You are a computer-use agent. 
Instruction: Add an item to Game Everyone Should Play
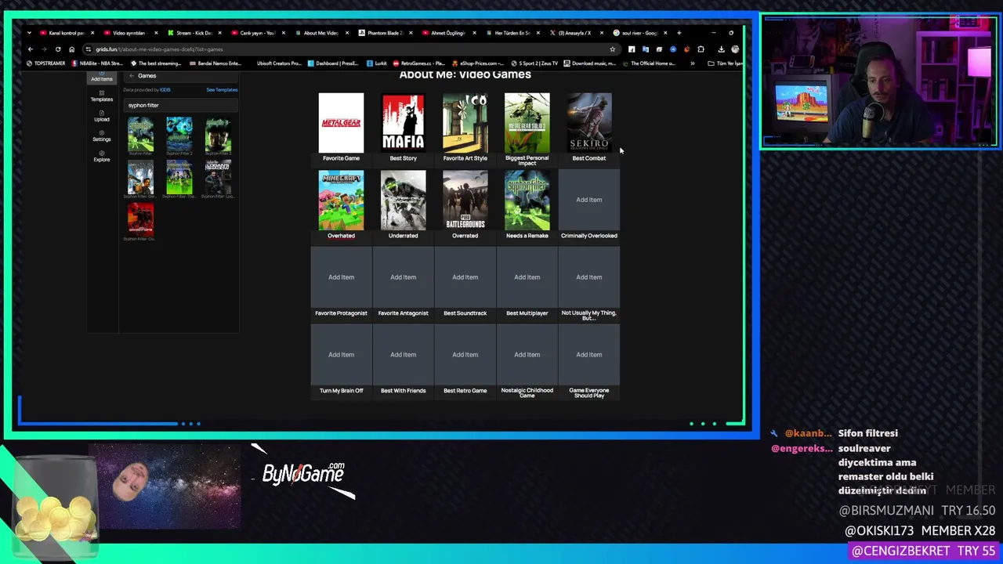[x=589, y=355]
